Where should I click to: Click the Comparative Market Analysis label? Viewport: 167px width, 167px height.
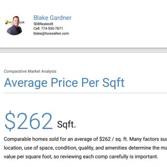tap(30, 71)
